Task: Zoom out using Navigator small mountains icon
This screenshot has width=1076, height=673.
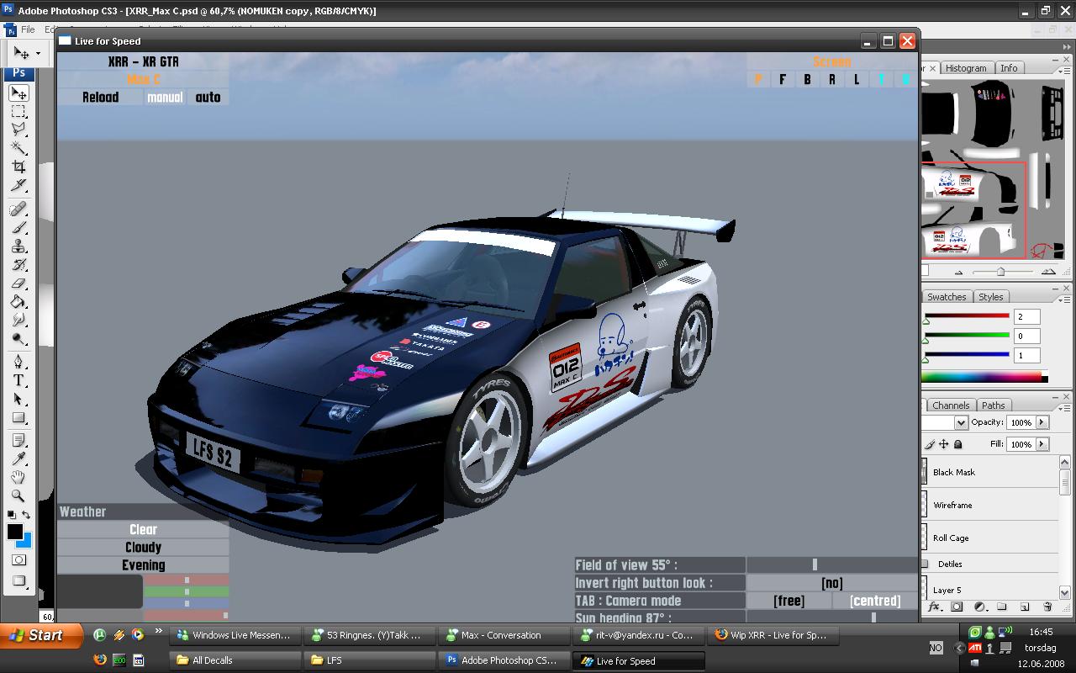Action: [959, 273]
